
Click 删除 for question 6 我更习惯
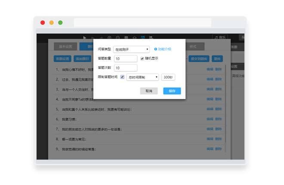pos(219,119)
